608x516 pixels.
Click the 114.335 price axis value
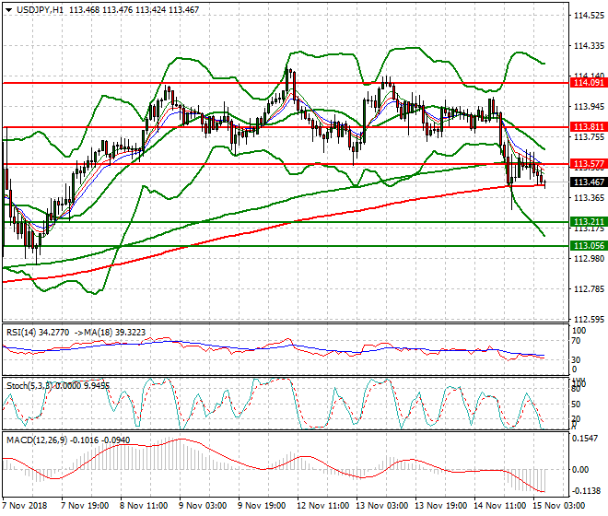pos(589,46)
